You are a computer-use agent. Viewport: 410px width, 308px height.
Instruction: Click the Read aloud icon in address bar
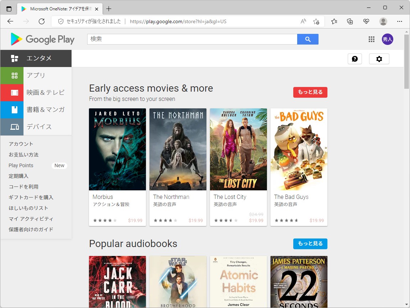(303, 21)
